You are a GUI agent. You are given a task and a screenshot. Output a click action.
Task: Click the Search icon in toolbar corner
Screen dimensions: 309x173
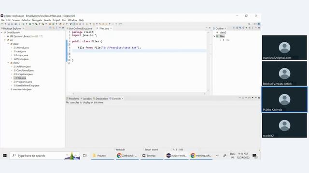[x=249, y=24]
